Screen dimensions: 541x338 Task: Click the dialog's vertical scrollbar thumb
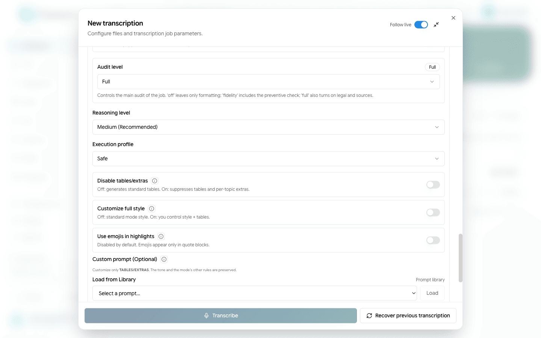pyautogui.click(x=460, y=258)
